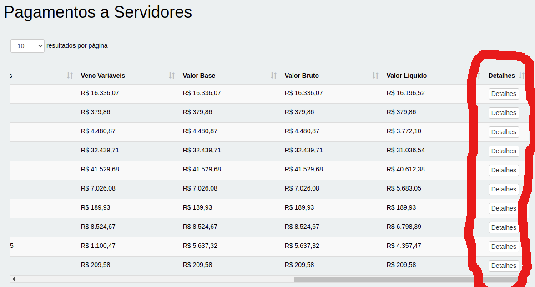View Detalhes for the R$ 3.772,10 row
This screenshot has height=287, width=535.
pos(503,132)
